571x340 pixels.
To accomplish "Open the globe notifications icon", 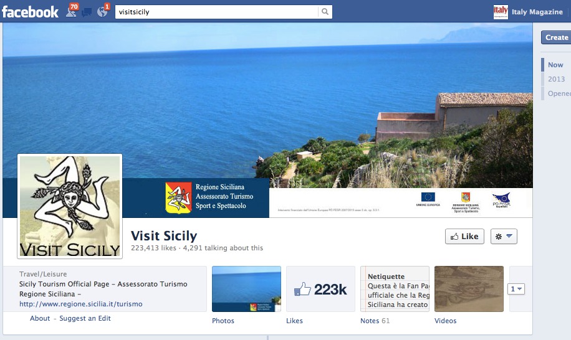I will (102, 12).
